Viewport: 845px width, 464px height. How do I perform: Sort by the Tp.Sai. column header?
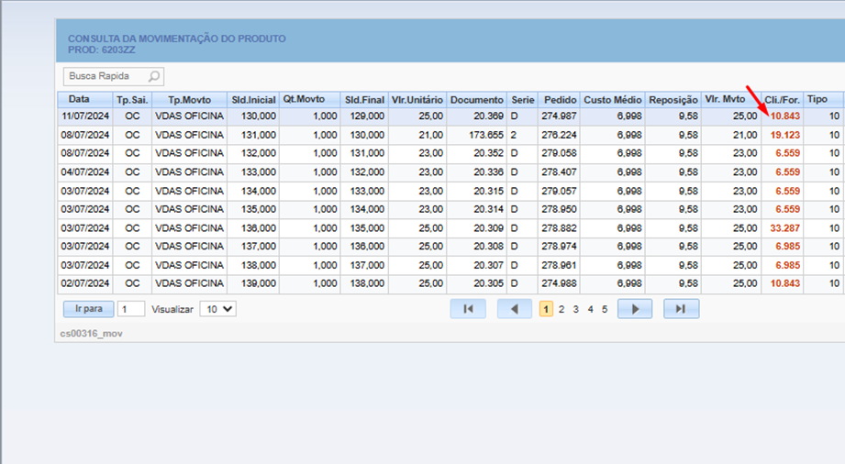132,99
